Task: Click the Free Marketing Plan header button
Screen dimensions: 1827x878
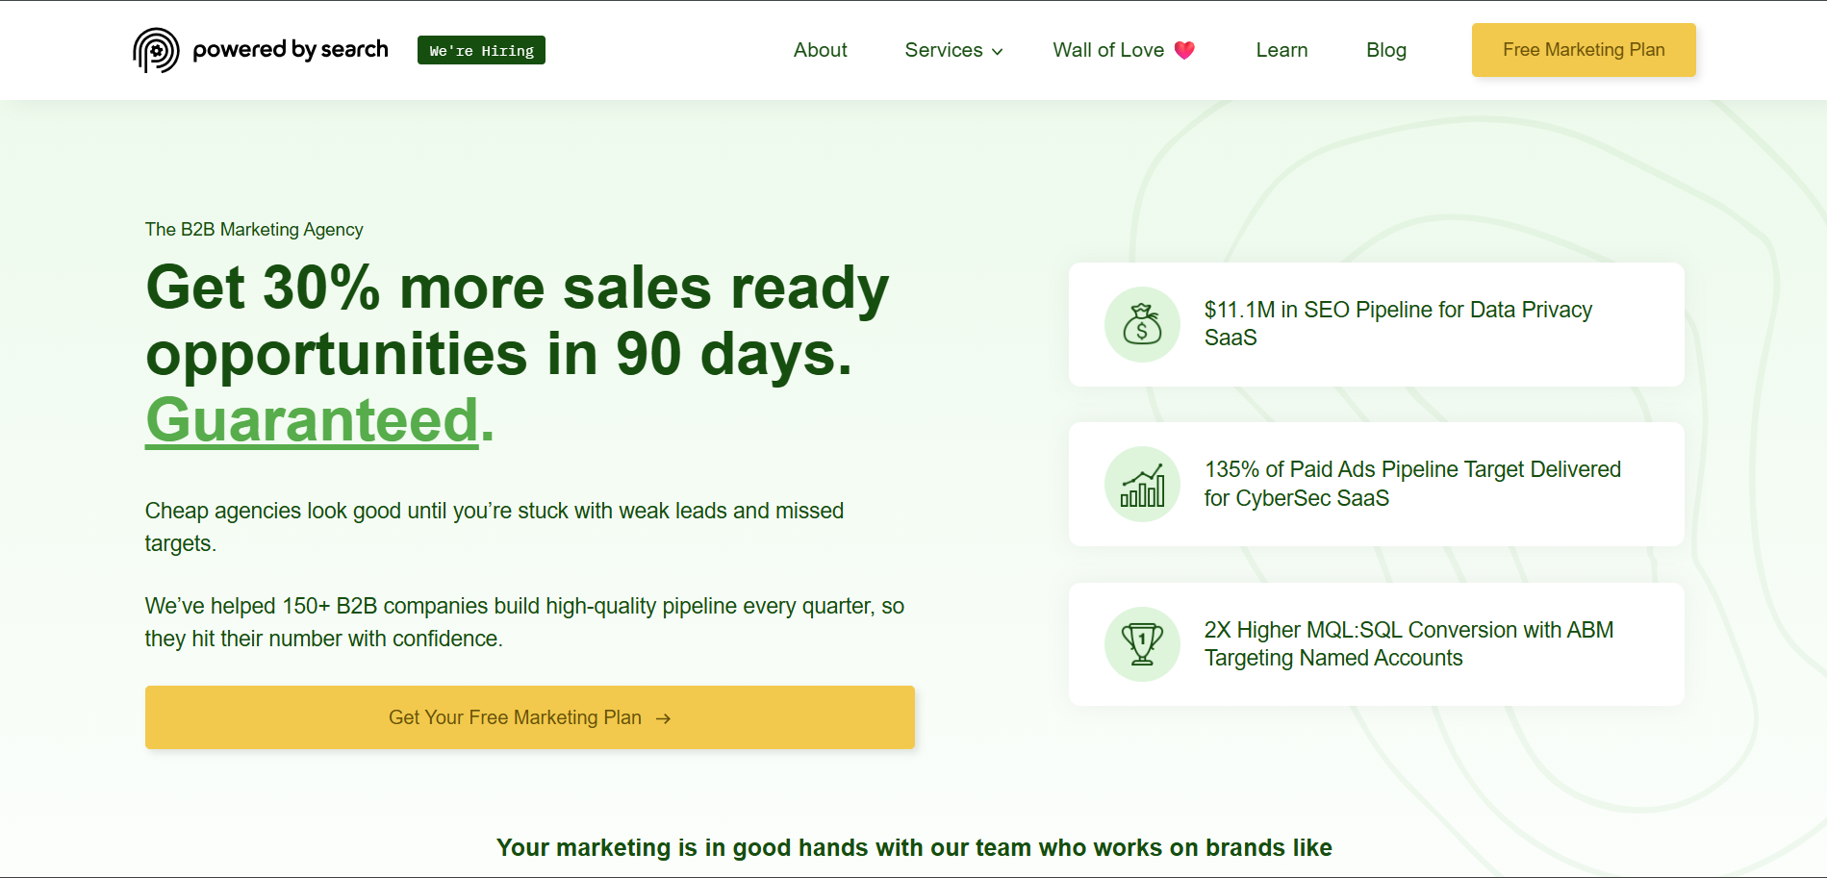Action: tap(1584, 50)
